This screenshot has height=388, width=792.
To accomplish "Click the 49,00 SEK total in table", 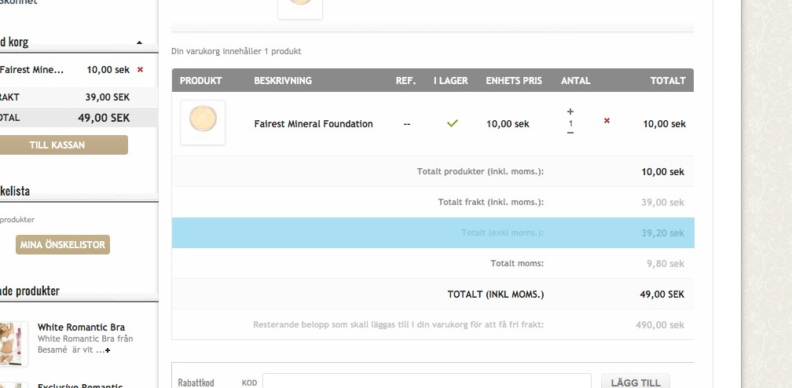I will (x=662, y=294).
